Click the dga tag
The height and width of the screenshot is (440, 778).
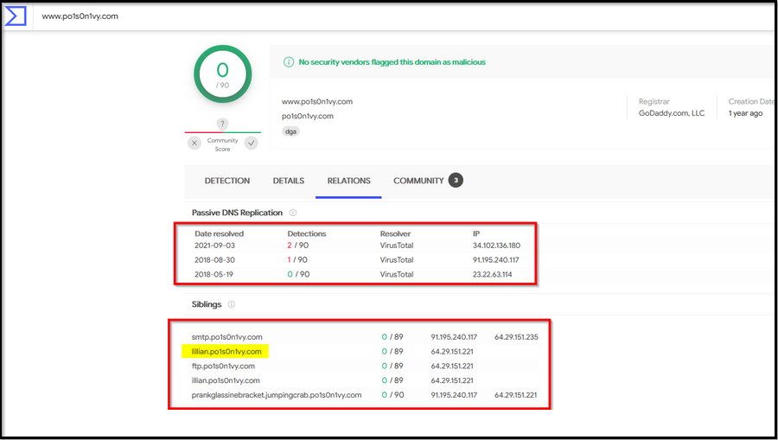coord(290,131)
